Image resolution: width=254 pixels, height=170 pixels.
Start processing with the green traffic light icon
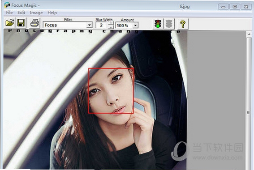pos(158,24)
